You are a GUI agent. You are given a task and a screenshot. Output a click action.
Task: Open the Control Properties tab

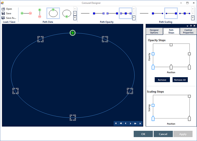click(x=188, y=31)
